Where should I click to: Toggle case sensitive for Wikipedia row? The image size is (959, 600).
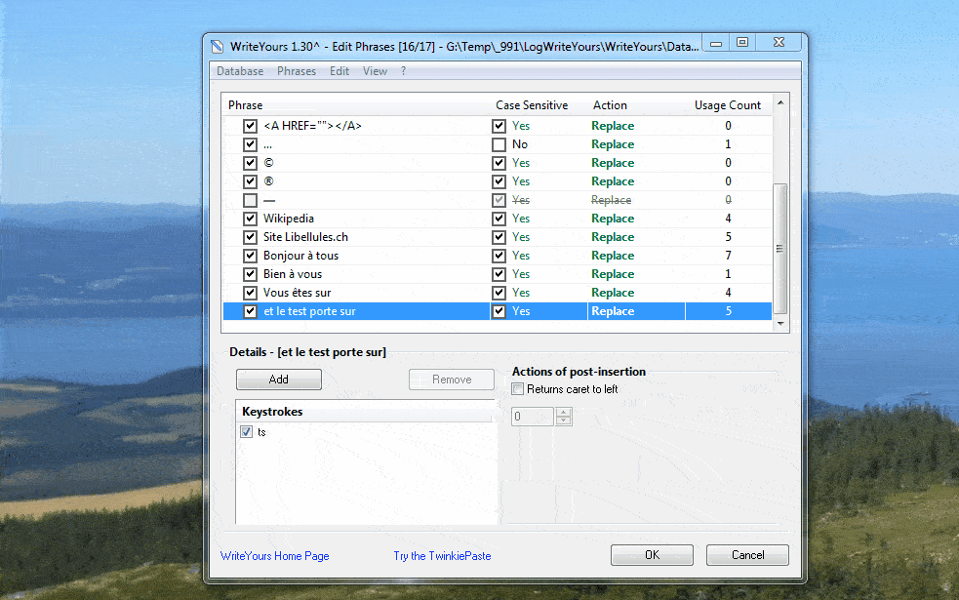coord(499,219)
